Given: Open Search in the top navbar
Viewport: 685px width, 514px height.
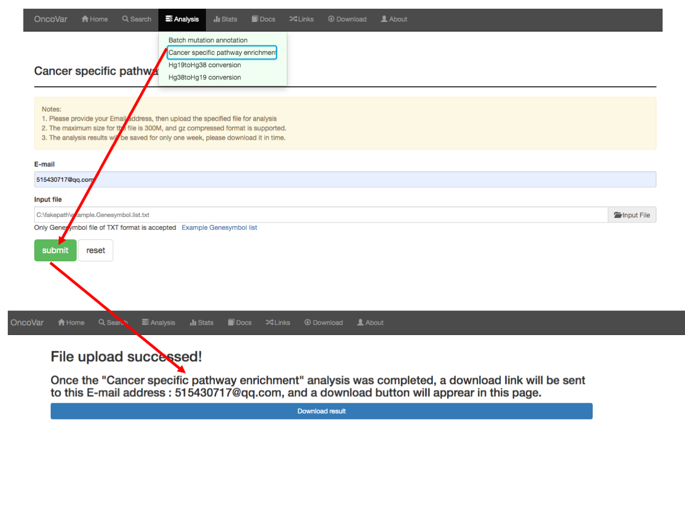Looking at the screenshot, I should click(137, 19).
